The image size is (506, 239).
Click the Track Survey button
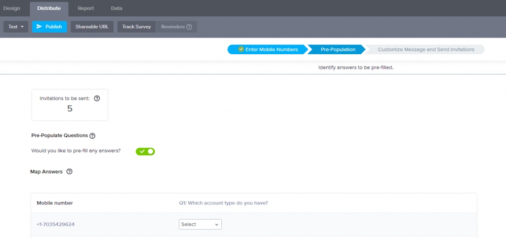(x=136, y=27)
